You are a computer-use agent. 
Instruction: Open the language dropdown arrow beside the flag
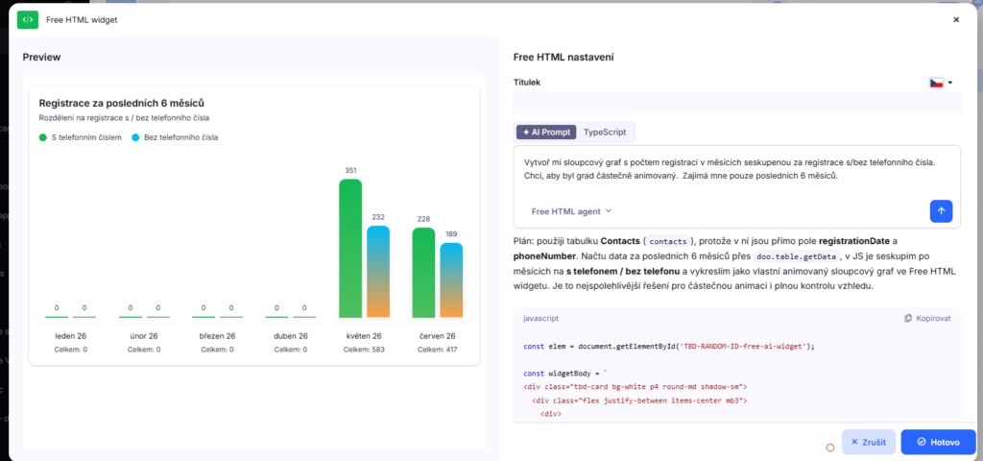(x=949, y=83)
